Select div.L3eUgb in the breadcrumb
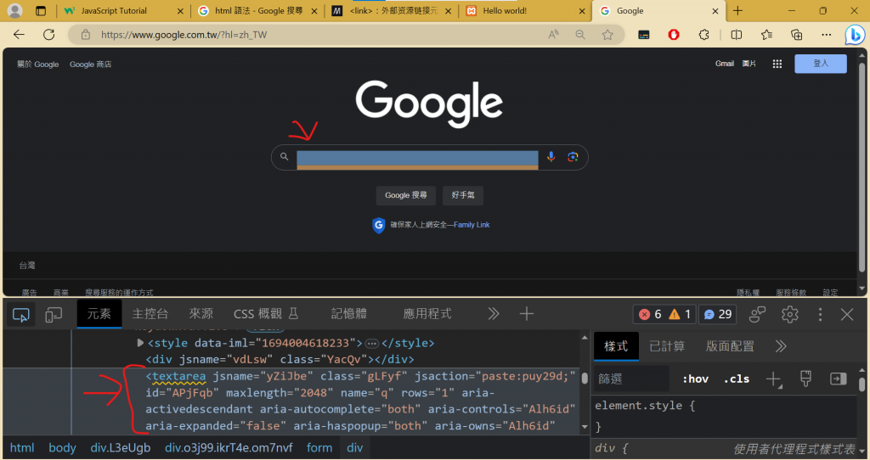Screen dimensions: 870x460 121,448
